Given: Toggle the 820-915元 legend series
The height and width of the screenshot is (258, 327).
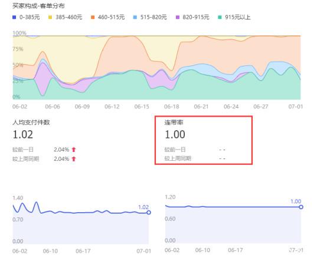Looking at the screenshot, I should tap(192, 17).
